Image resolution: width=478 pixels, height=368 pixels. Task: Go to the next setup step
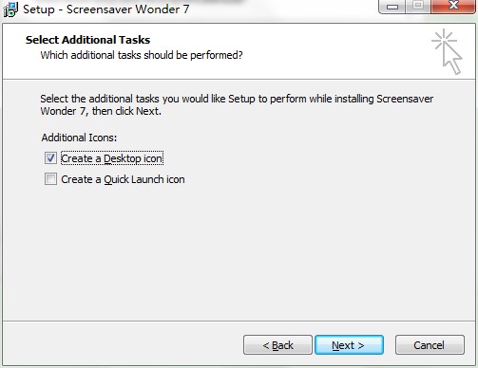coord(349,345)
